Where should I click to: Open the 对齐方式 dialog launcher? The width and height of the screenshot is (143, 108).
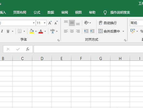tap(125, 40)
